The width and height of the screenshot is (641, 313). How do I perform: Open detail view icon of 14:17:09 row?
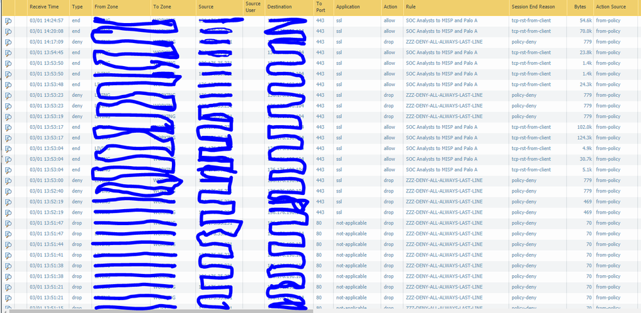(x=8, y=42)
